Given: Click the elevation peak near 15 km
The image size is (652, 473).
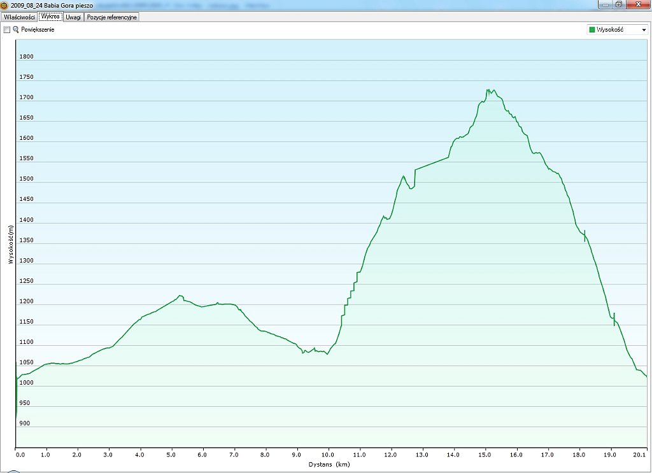Looking at the screenshot, I should click(x=488, y=90).
